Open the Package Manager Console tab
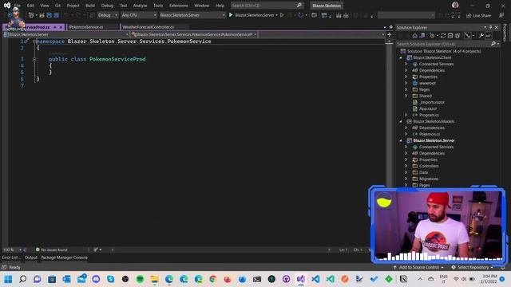Viewport: 511px width, 287px height. (64, 258)
